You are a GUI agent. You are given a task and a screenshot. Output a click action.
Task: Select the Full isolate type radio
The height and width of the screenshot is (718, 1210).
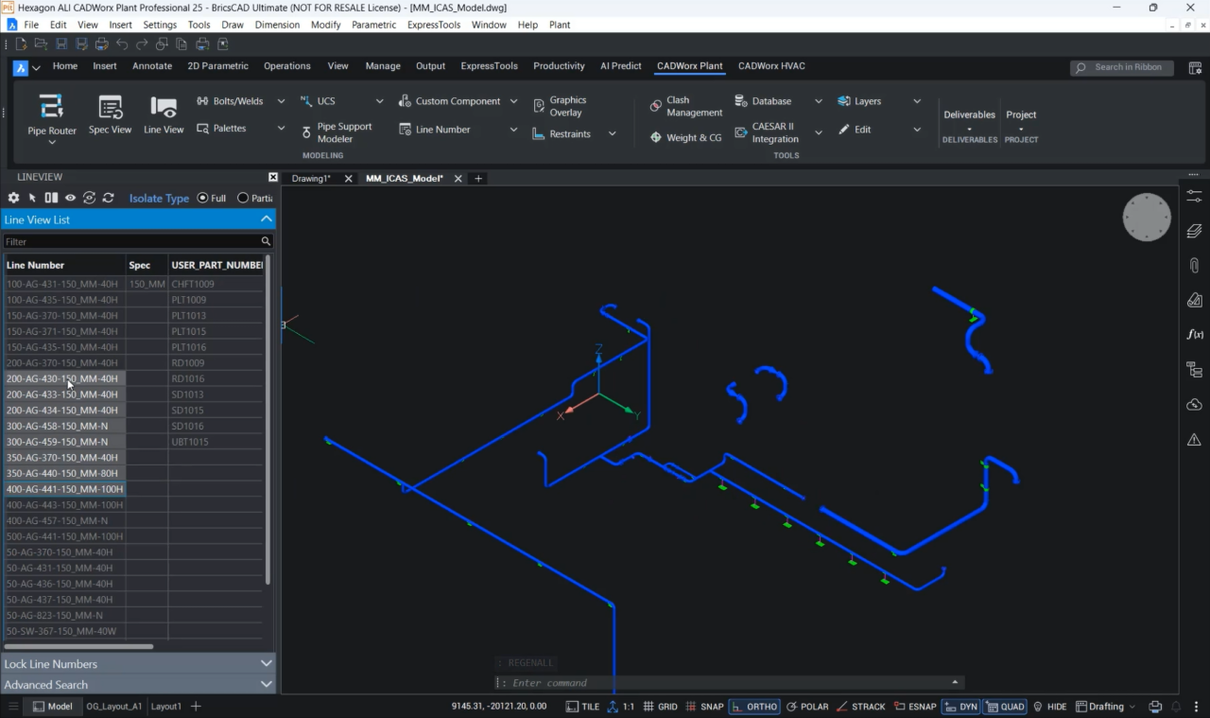tap(202, 198)
